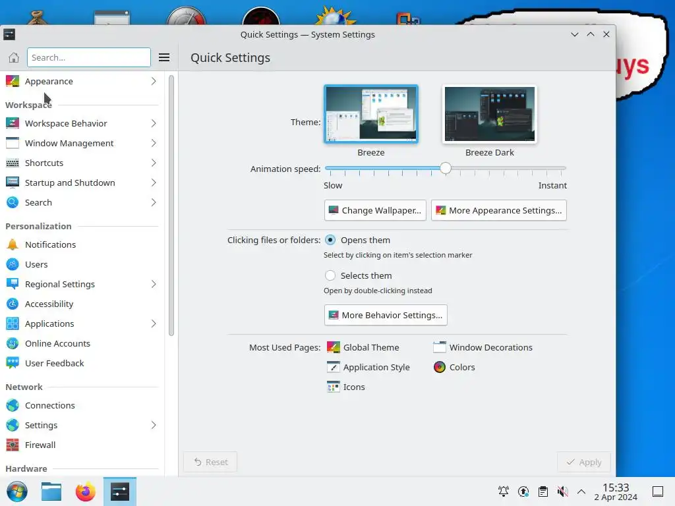Click the Startup and Shutdown icon
The image size is (675, 506).
(x=13, y=183)
